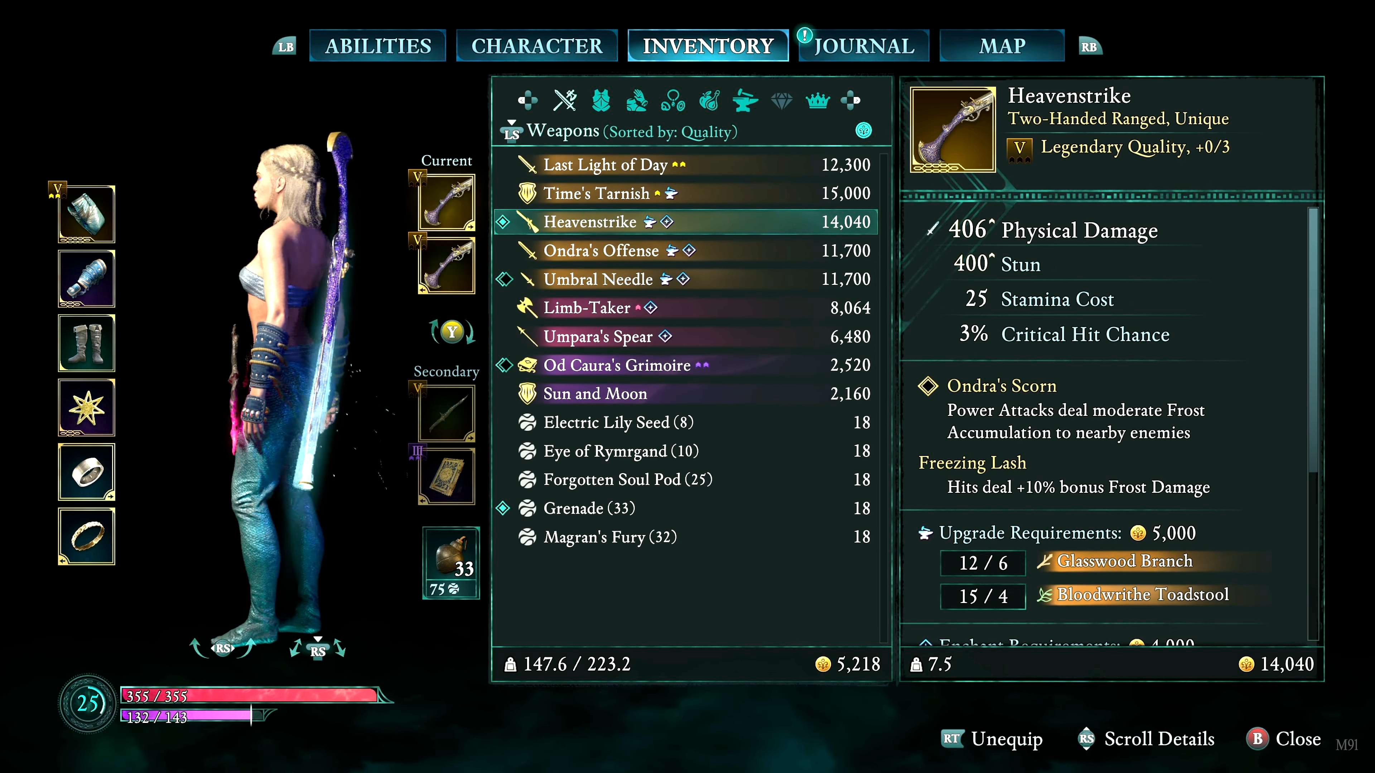Swap weapon sets with Y toggle
This screenshot has width=1375, height=773.
tap(452, 332)
